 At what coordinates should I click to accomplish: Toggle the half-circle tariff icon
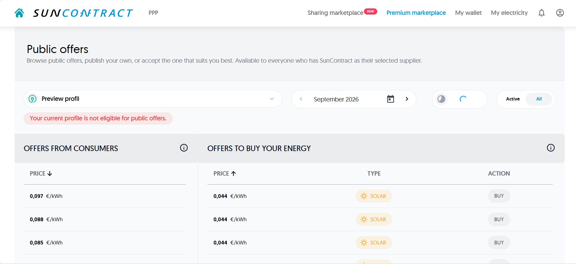[441, 99]
